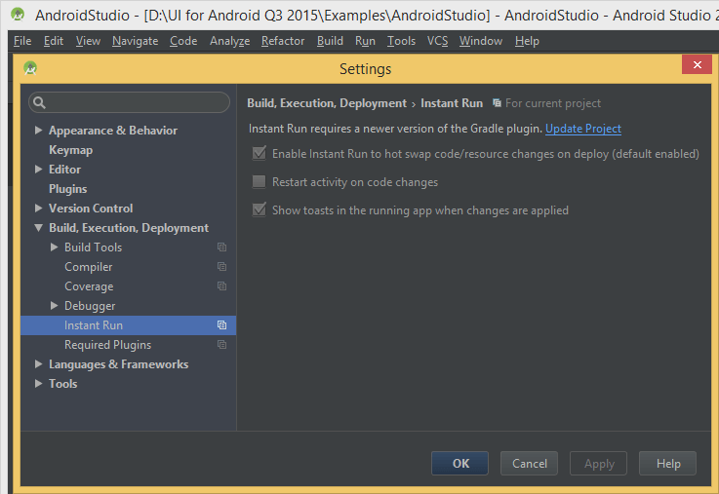Open the Tools menu in the menu bar
The width and height of the screenshot is (719, 494).
coord(401,41)
